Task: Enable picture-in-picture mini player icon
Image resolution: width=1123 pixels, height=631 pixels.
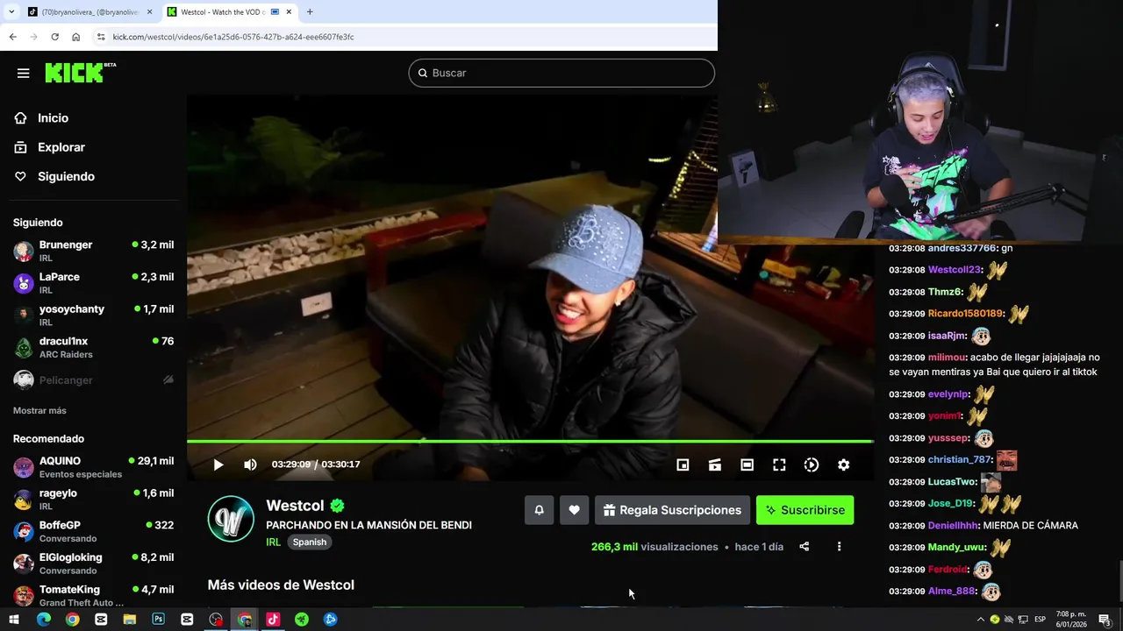Action: 683,464
